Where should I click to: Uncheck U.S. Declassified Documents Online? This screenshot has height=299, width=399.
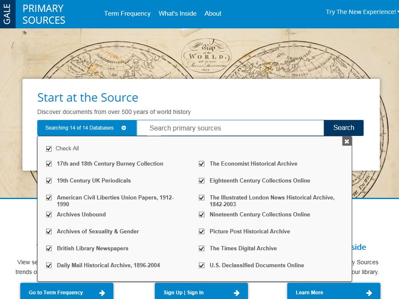click(x=202, y=266)
